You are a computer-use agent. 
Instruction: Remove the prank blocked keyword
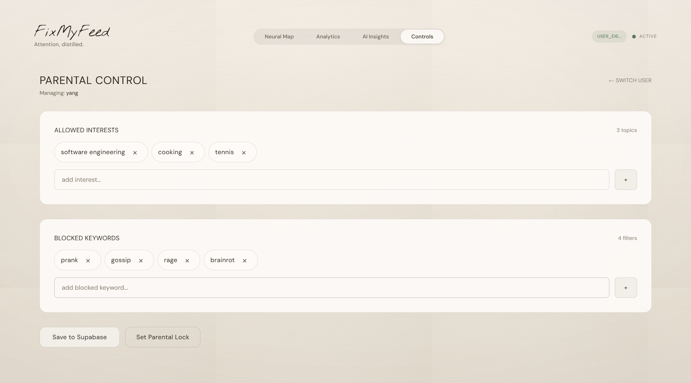click(x=88, y=261)
